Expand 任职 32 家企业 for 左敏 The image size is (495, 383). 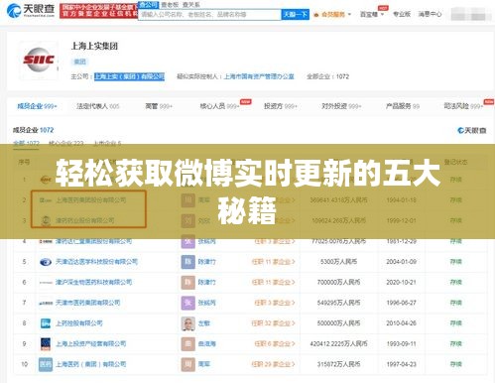pyautogui.click(x=273, y=323)
